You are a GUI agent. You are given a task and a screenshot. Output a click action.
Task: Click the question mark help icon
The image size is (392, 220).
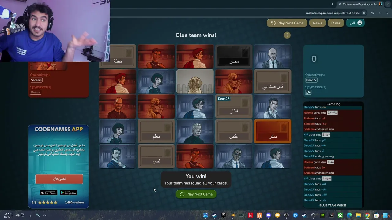(287, 35)
